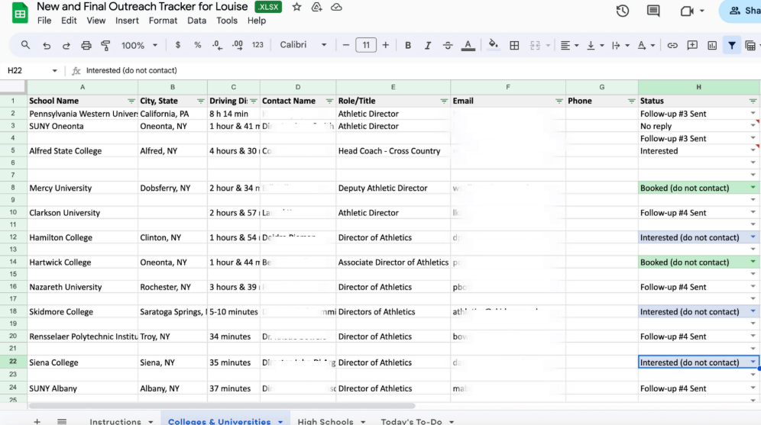Insert a comment from toolbar
Screen dimensions: 761x425
point(692,45)
